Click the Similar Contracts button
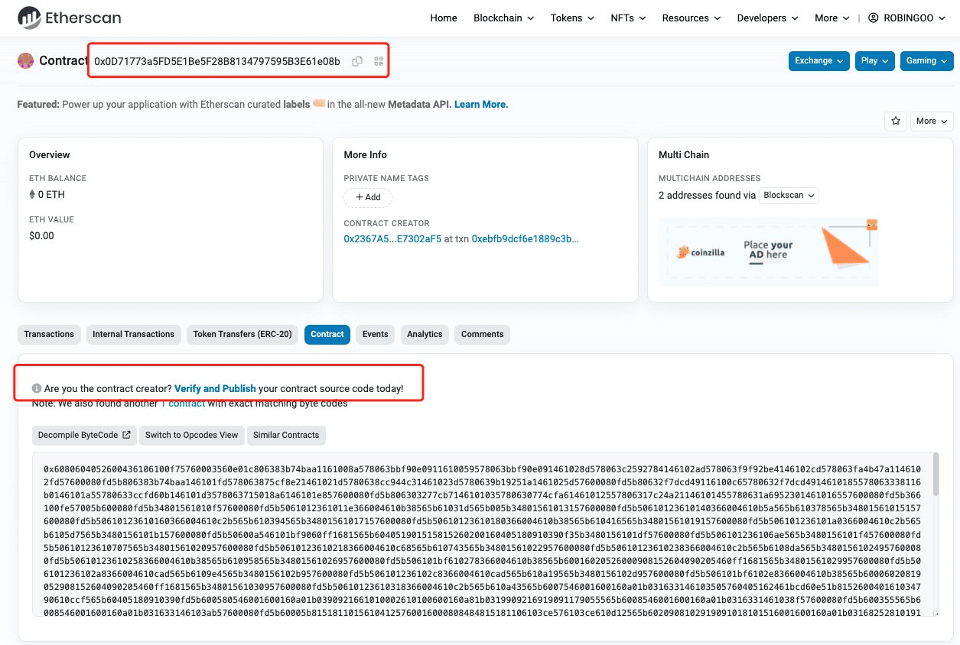The width and height of the screenshot is (960, 645). click(286, 435)
